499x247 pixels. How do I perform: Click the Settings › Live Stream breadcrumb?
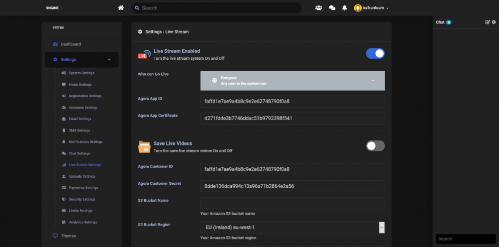167,32
